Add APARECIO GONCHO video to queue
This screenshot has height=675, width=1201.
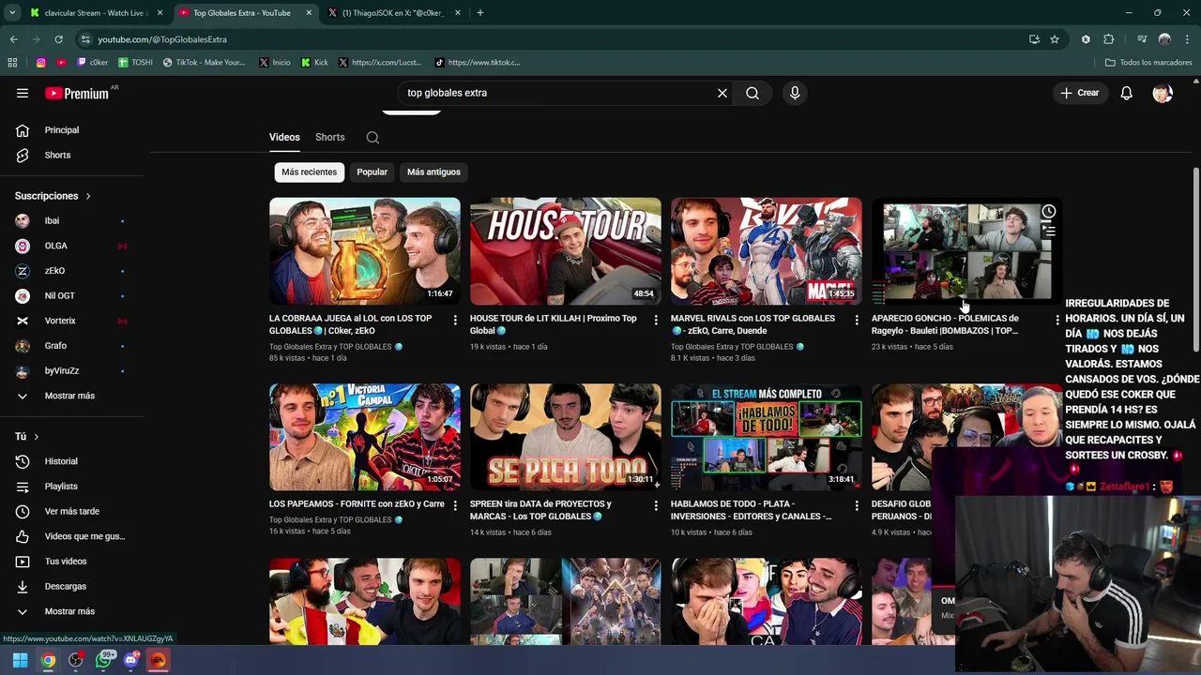[x=1049, y=230]
